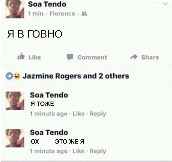Open the 'Jazmine Rogers and 2 others' reactions list

tap(76, 76)
